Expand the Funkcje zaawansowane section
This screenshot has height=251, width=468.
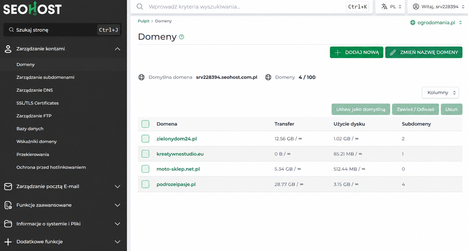coord(117,205)
